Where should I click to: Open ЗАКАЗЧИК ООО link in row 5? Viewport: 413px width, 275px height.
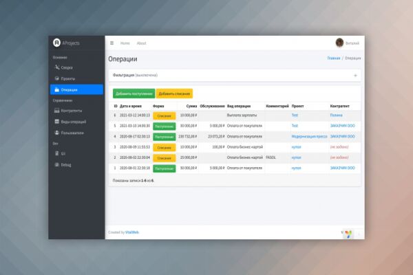point(342,126)
